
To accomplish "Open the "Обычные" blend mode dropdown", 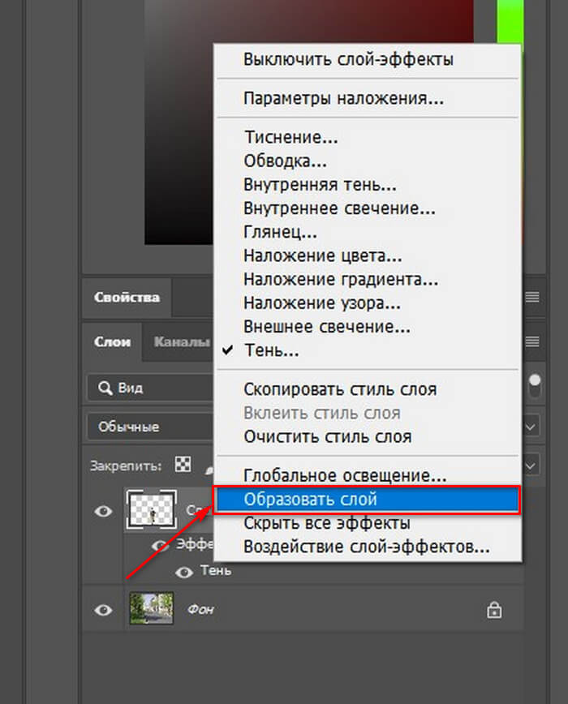I will 150,427.
